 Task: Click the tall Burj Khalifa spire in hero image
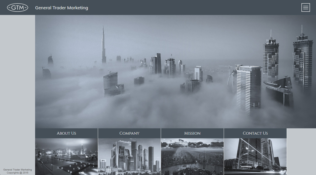(x=104, y=47)
